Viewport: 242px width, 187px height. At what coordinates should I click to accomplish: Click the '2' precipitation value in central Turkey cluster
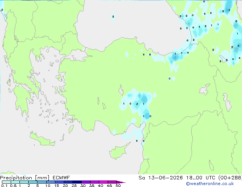pyautogui.click(x=137, y=104)
